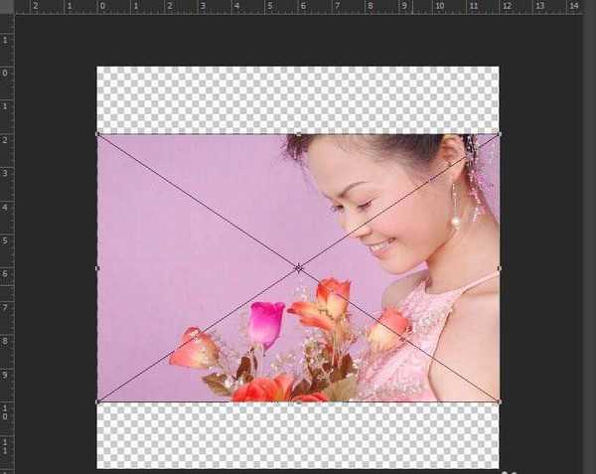Click the magenta rose in the bouquet
596x474 pixels.
tap(265, 322)
